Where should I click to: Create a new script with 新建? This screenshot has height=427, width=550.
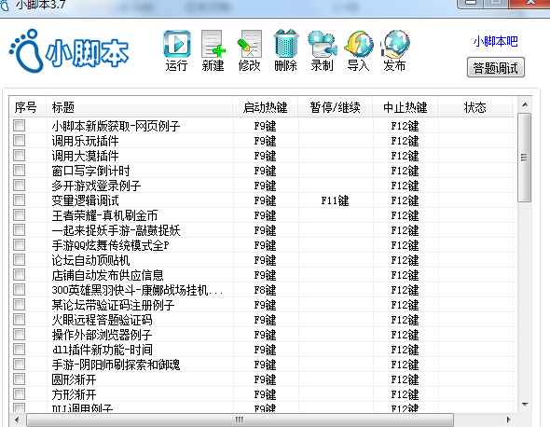tap(213, 50)
